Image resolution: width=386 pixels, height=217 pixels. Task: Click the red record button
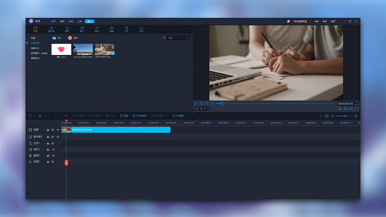click(70, 38)
